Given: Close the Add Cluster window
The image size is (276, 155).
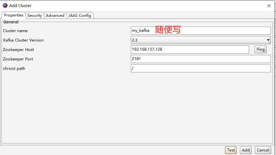Looking at the screenshot, I should tap(269, 6).
